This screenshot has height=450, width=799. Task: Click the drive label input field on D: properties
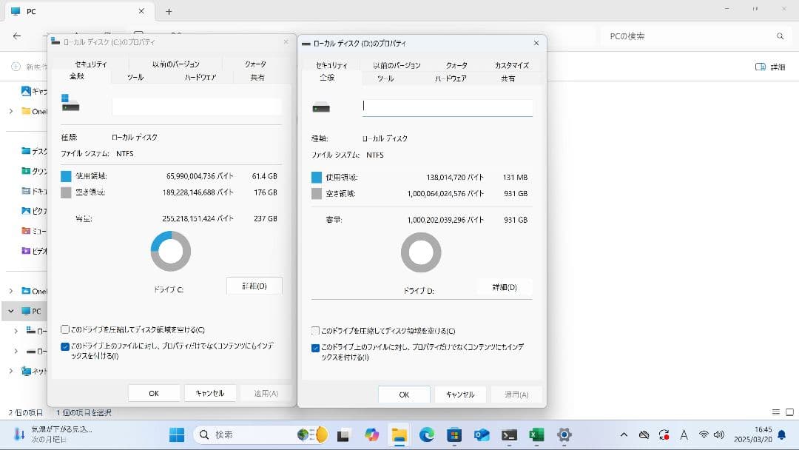447,107
